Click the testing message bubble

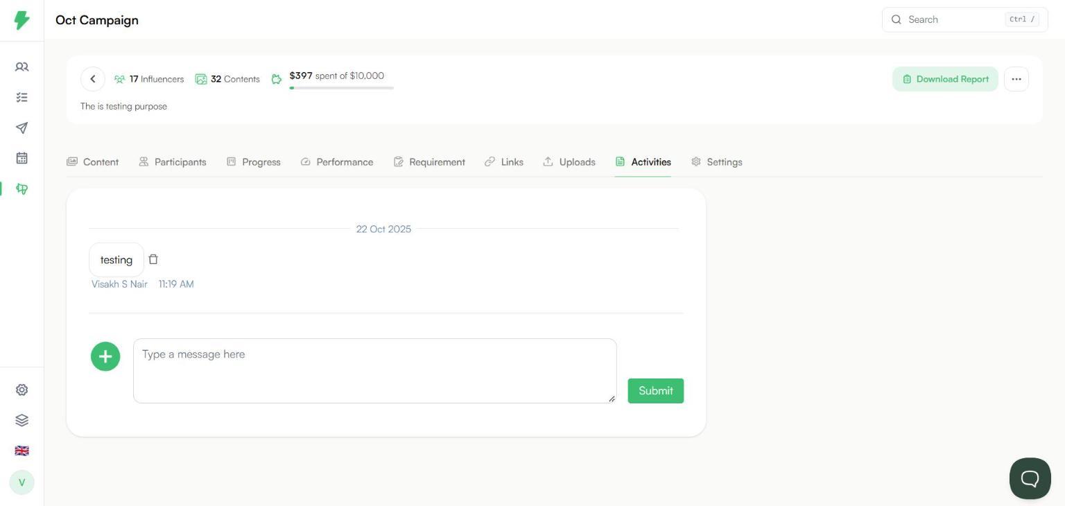coord(116,260)
